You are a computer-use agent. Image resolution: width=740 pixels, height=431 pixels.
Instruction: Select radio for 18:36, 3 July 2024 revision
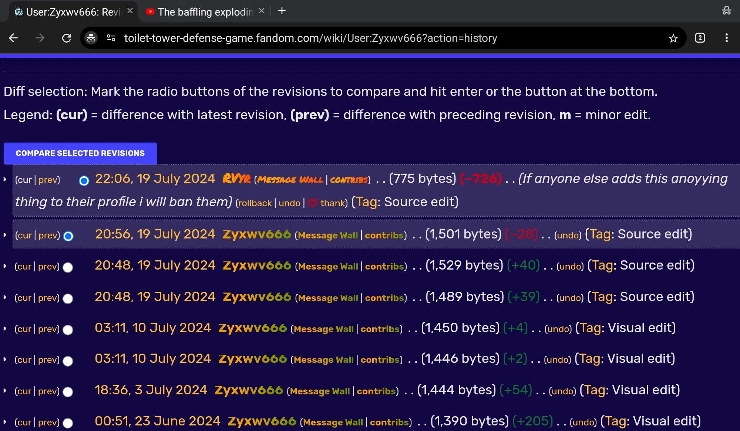coord(68,392)
